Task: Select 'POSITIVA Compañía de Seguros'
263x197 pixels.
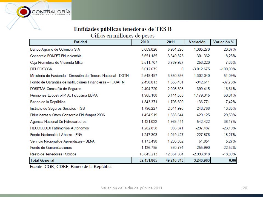Action: click(x=56, y=89)
